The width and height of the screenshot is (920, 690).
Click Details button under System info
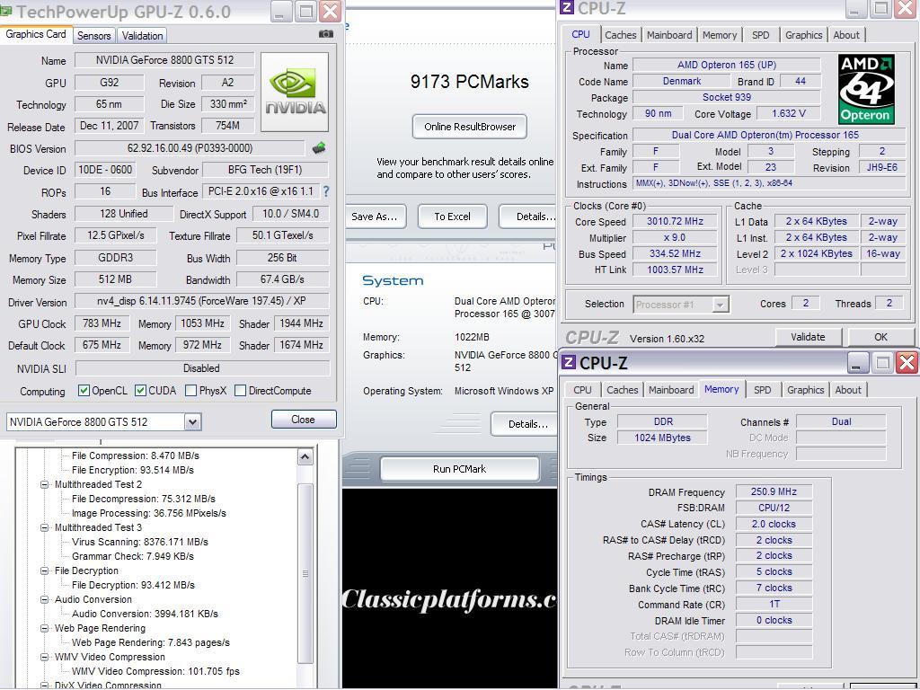click(x=524, y=424)
